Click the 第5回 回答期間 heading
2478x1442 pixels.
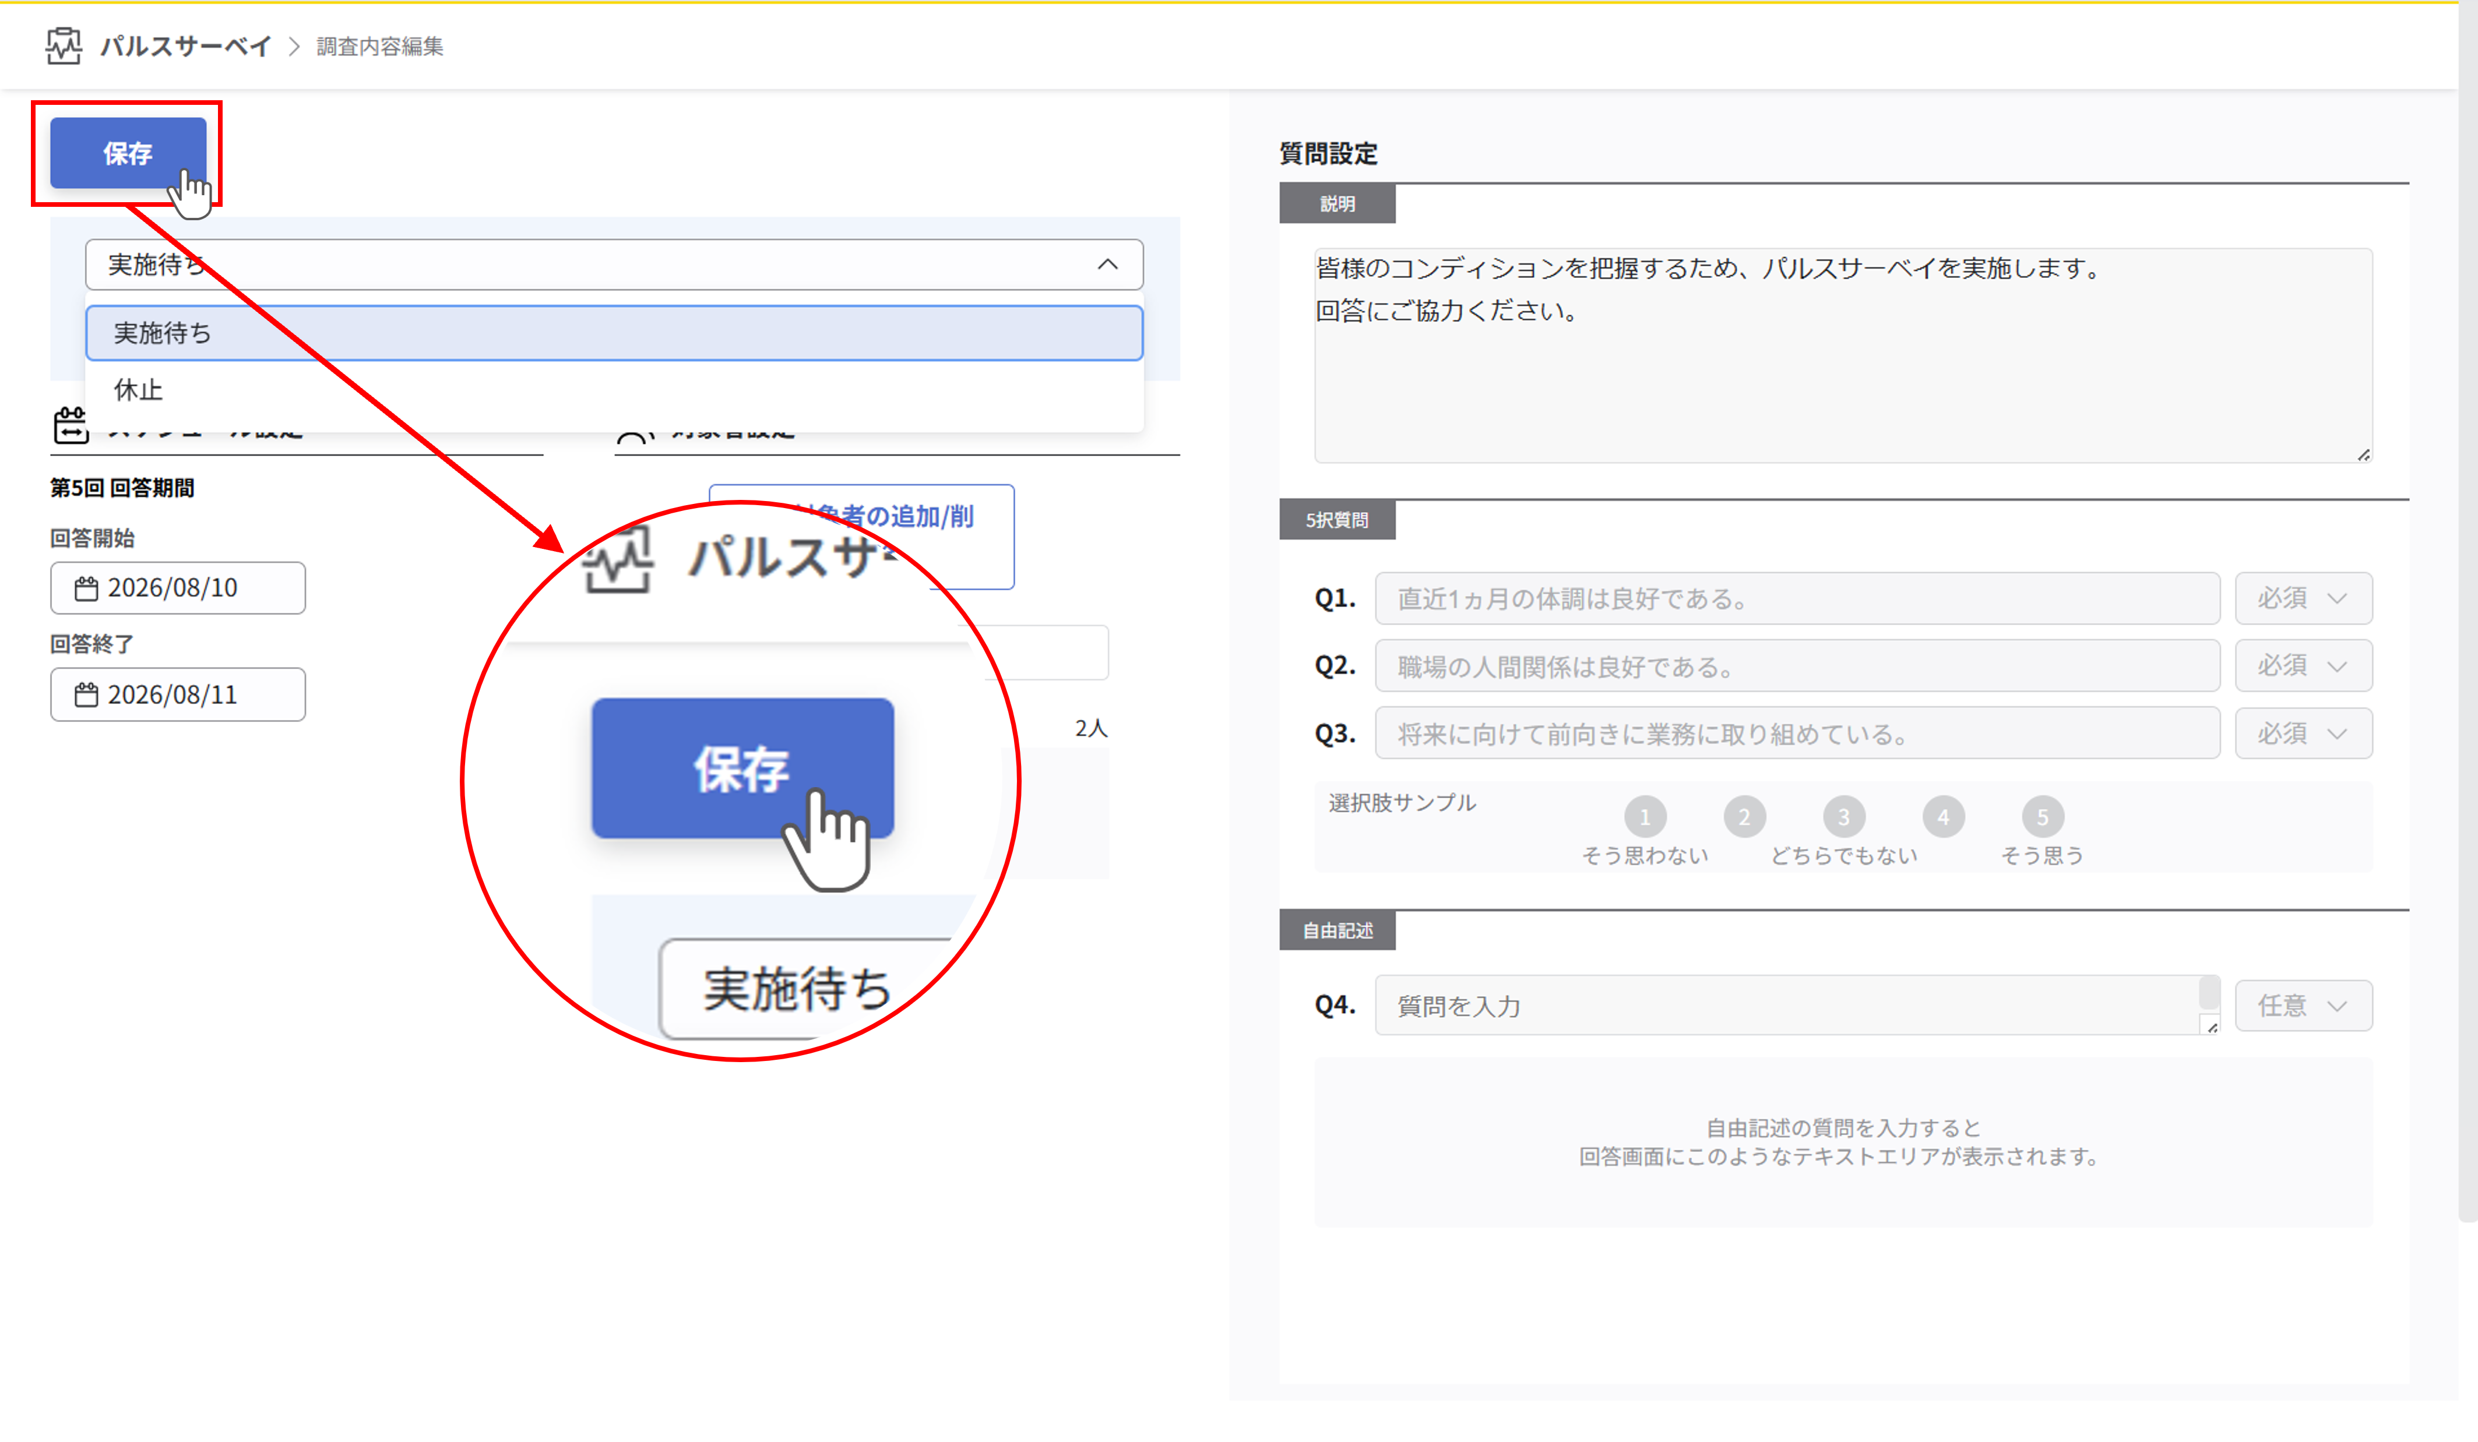click(x=122, y=488)
